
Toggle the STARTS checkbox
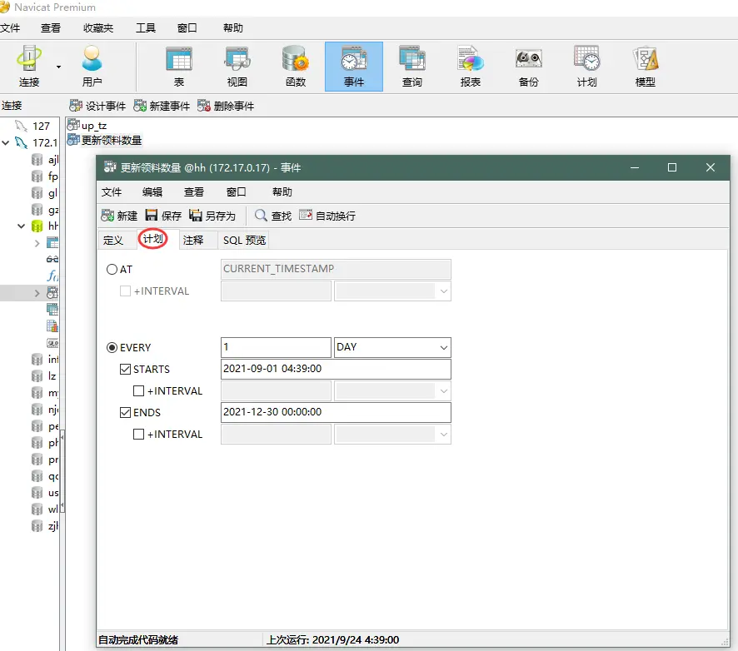click(x=125, y=370)
